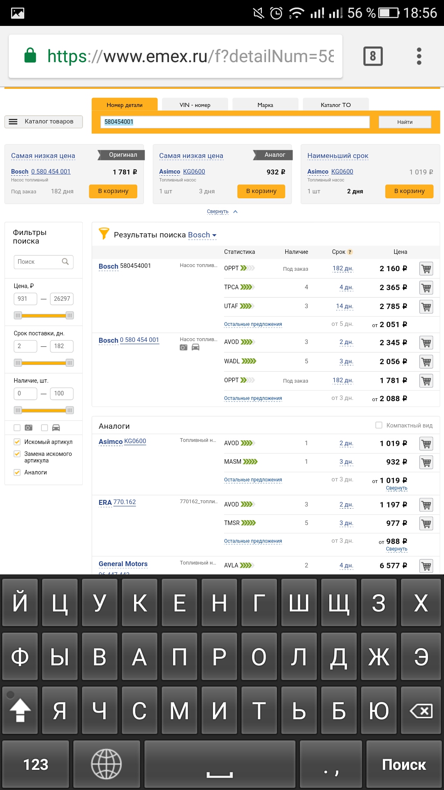Select Номер детали tab
The height and width of the screenshot is (790, 444).
click(x=125, y=105)
